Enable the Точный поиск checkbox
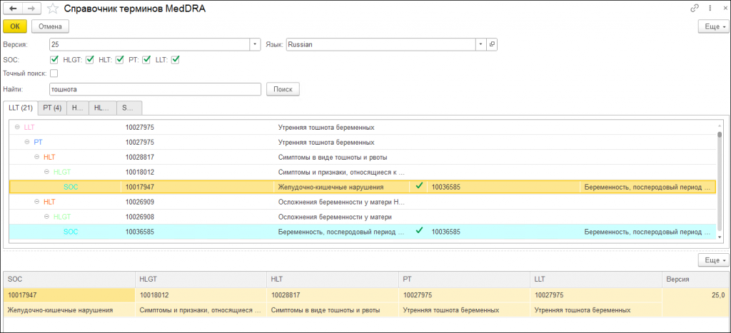Screen dimensions: 731x333 pyautogui.click(x=54, y=73)
